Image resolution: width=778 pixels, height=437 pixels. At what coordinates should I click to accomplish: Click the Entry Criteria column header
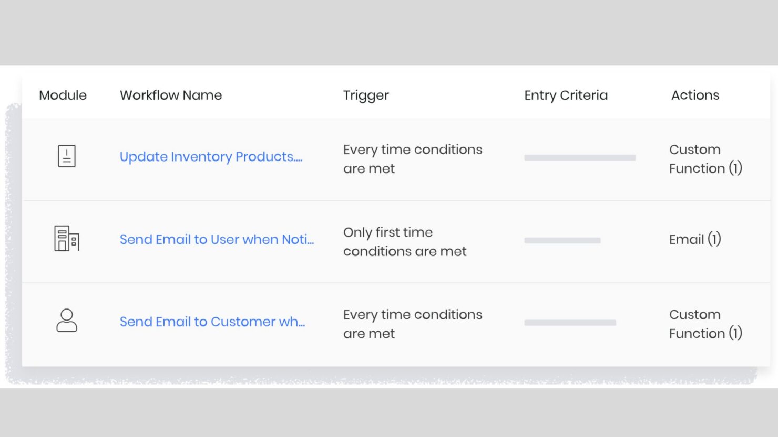click(566, 95)
